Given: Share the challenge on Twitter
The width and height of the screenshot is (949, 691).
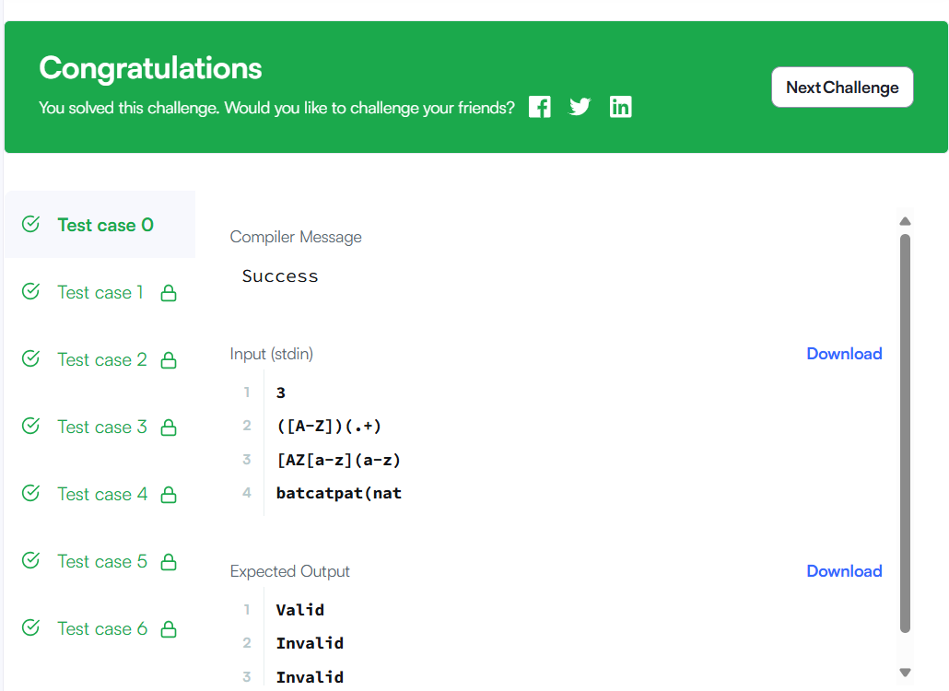Looking at the screenshot, I should point(580,107).
